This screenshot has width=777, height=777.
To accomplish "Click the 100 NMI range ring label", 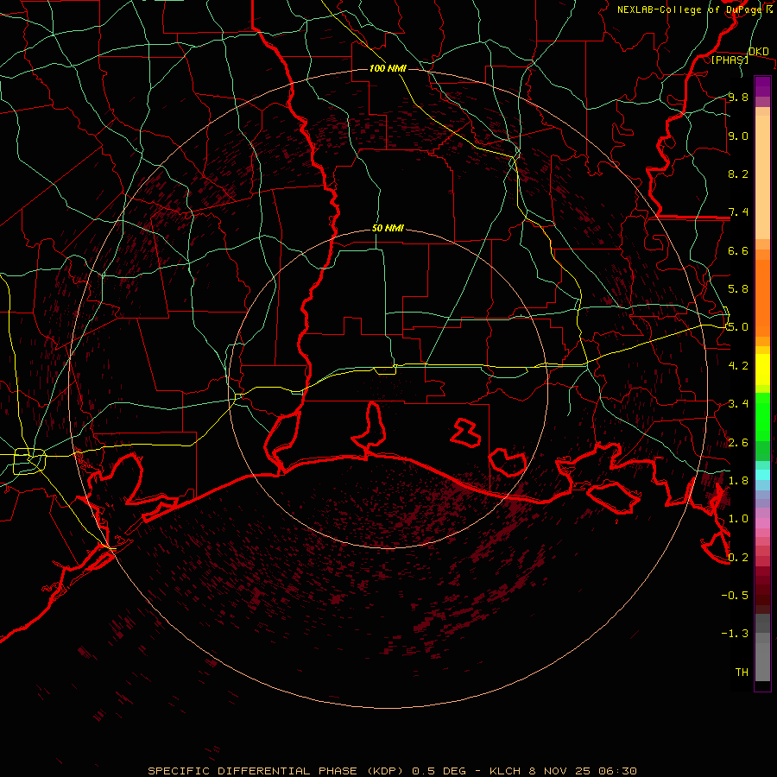I will (x=388, y=68).
